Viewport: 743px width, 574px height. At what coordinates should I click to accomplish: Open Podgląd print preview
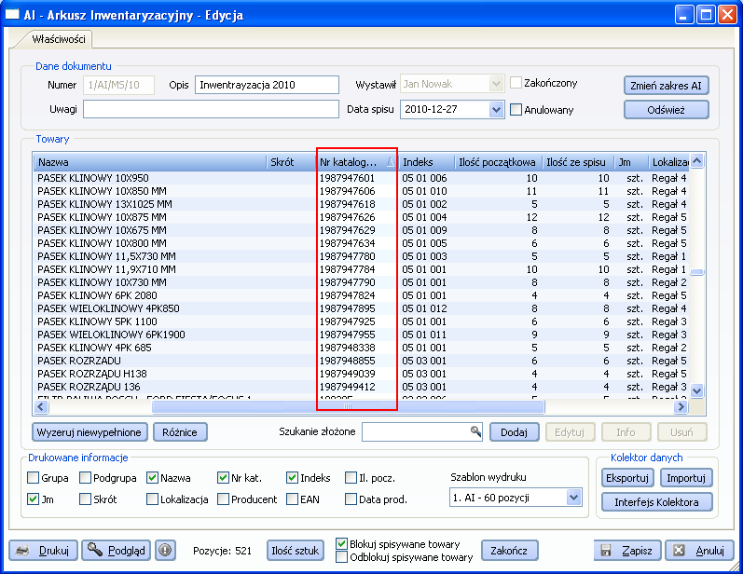(x=117, y=551)
